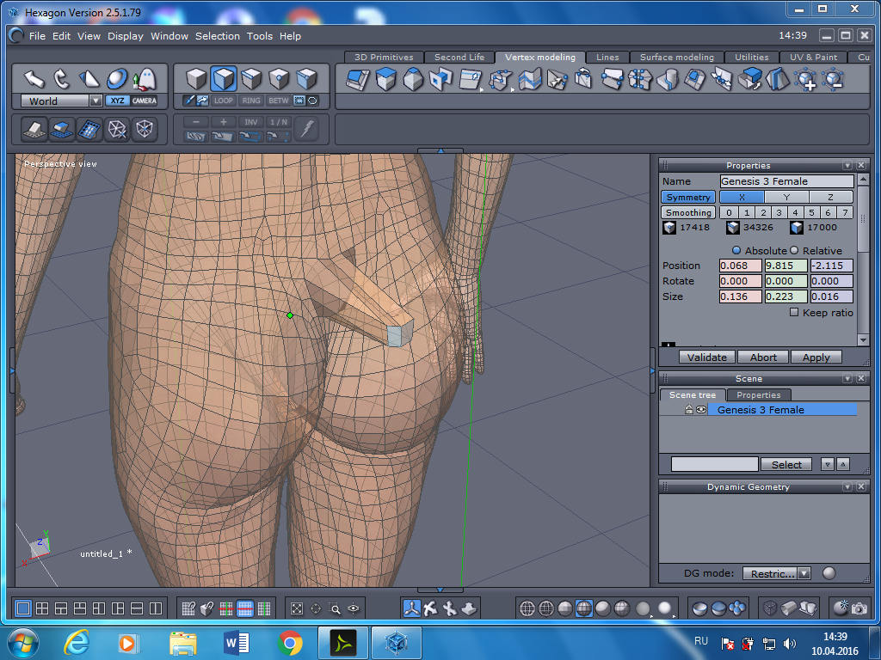Select the arrow selection tool
Viewport: 881px width, 660px height.
click(x=34, y=79)
